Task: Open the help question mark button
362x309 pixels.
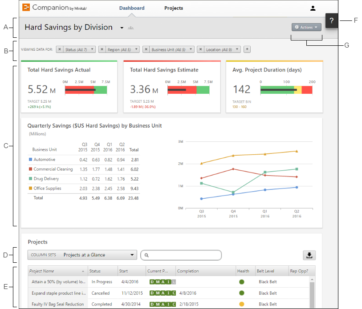Action: coord(331,21)
